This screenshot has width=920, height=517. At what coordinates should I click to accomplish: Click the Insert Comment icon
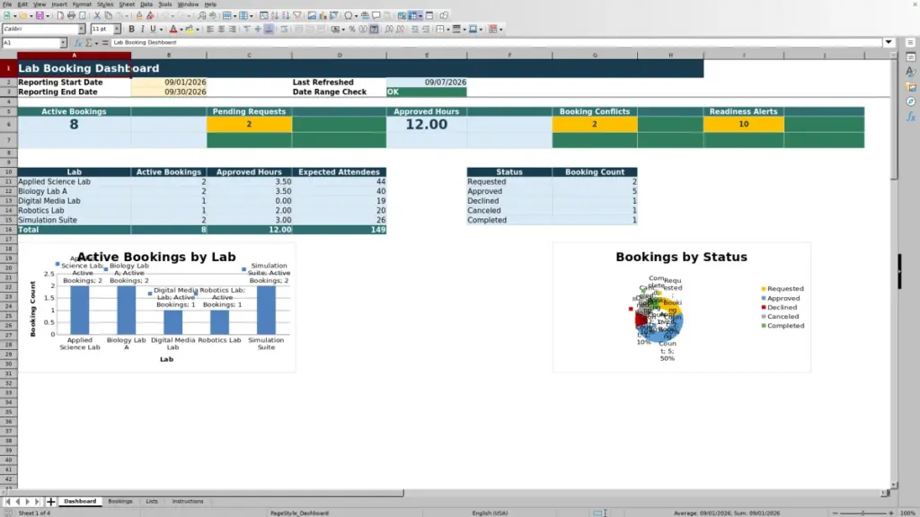pyautogui.click(x=376, y=16)
